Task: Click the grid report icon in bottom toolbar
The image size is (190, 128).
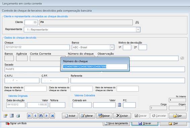Action: pyautogui.click(x=12, y=116)
